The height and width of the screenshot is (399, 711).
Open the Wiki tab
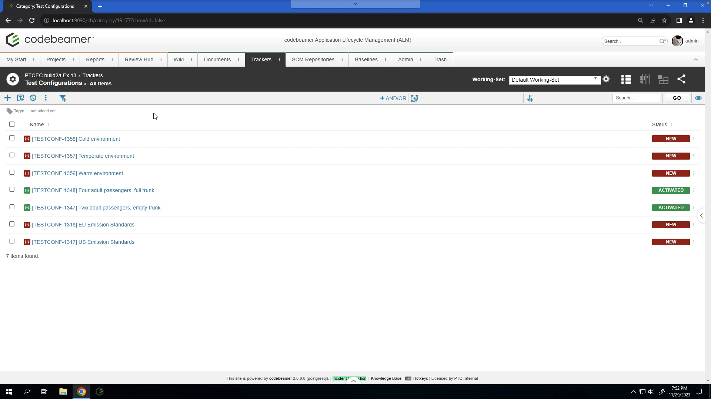178,59
